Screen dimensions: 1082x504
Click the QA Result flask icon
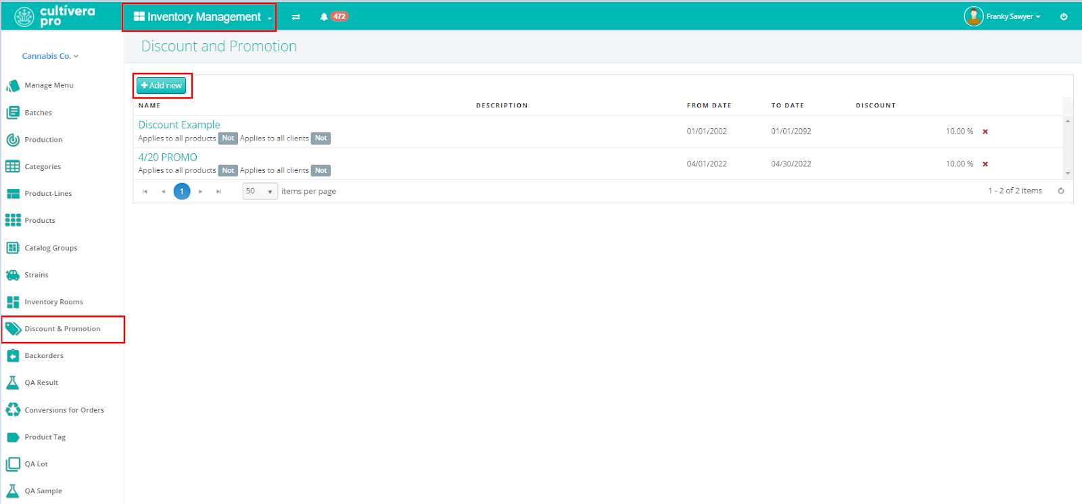(13, 383)
